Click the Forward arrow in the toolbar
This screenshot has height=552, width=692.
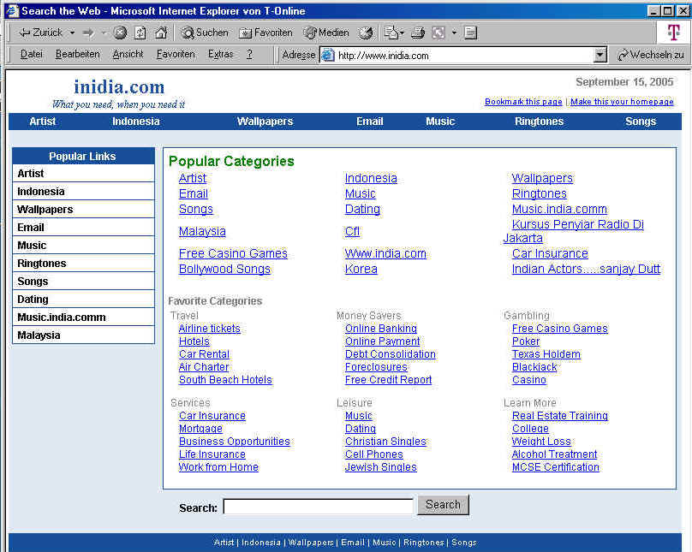click(89, 33)
